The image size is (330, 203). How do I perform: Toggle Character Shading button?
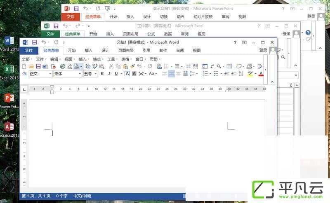134,74
